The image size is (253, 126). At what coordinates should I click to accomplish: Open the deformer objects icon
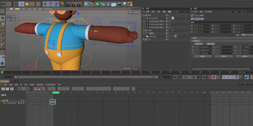(108, 4)
